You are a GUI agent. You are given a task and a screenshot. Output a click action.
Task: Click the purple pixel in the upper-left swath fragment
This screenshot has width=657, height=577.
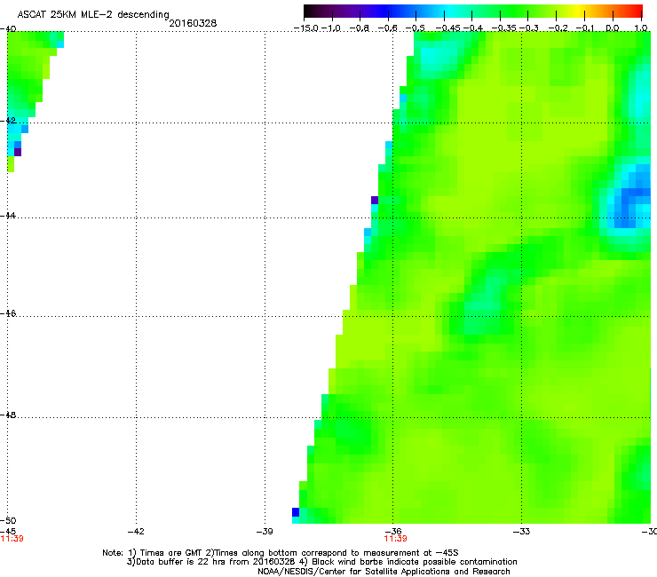pyautogui.click(x=18, y=152)
